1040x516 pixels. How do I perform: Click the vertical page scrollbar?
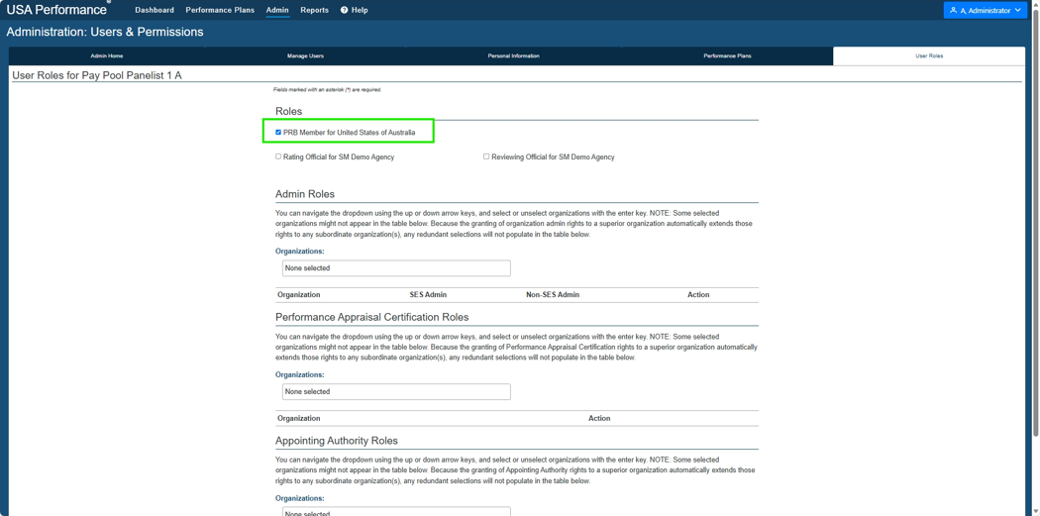click(x=1036, y=219)
